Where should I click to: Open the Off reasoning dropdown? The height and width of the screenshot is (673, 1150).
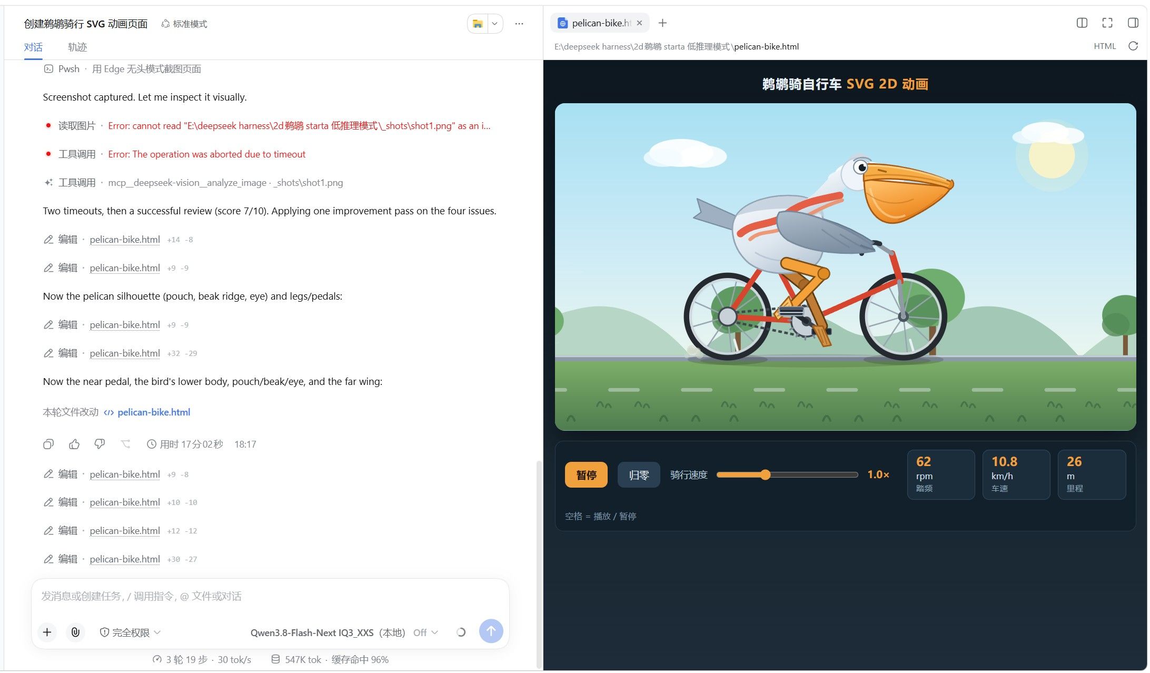pos(425,632)
